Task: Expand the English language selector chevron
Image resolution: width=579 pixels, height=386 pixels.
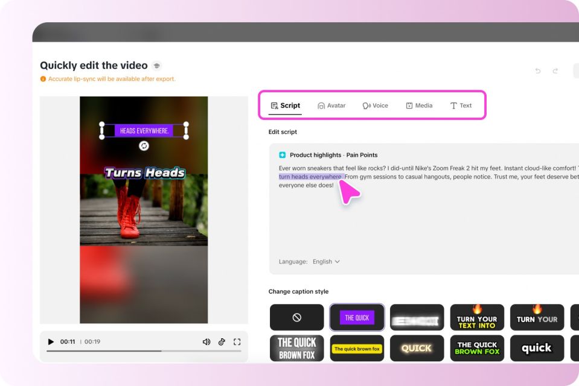Action: 337,261
